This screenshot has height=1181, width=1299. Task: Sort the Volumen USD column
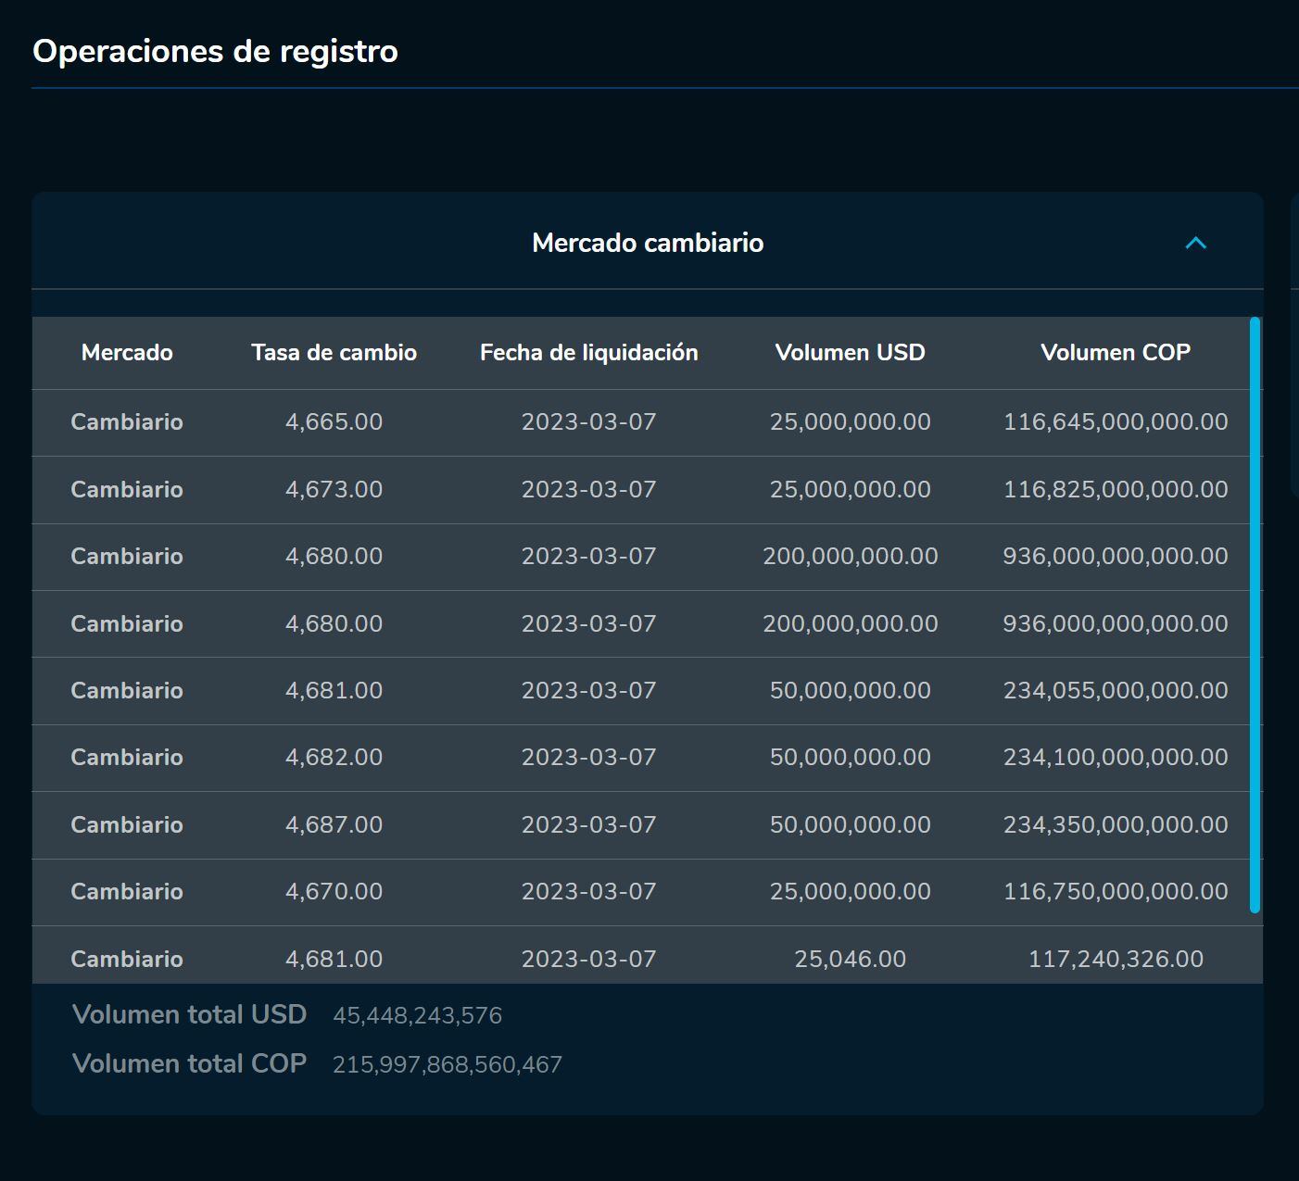pos(850,353)
